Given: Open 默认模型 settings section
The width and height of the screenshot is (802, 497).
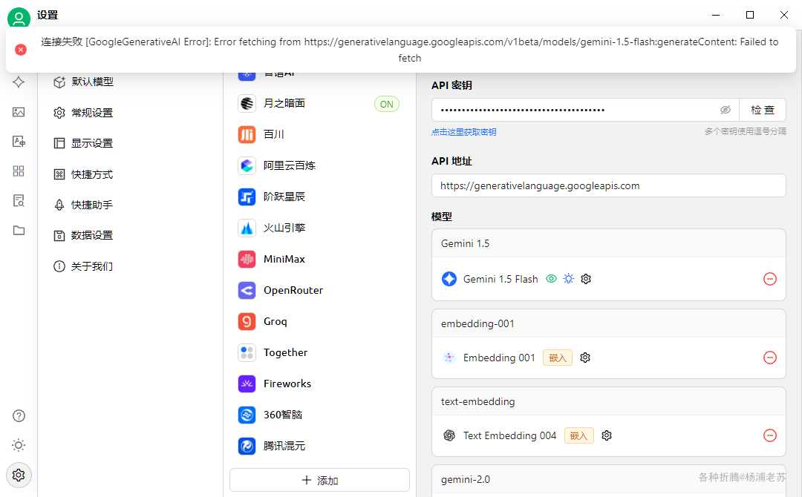Looking at the screenshot, I should 83,82.
